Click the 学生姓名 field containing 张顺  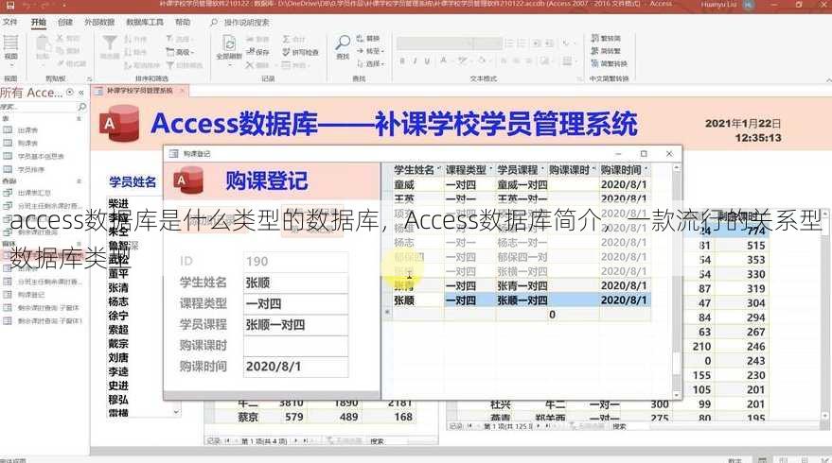(295, 283)
